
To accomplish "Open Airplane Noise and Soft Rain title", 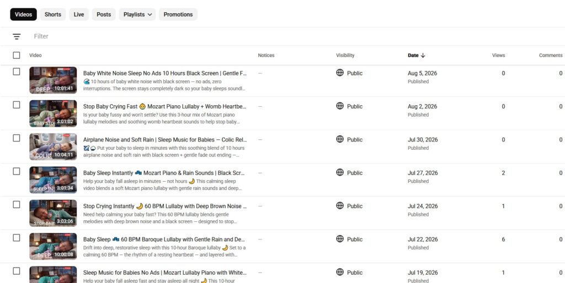I will 165,139.
